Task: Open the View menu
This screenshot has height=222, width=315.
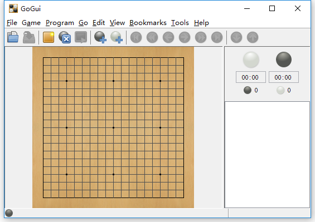Action: pos(117,23)
